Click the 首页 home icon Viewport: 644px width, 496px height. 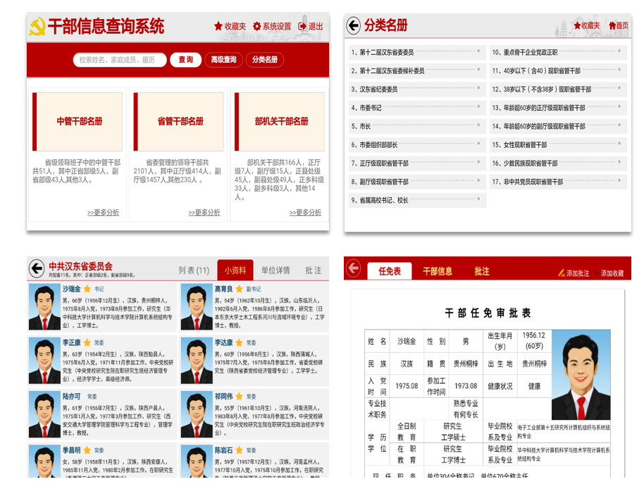[x=612, y=25]
